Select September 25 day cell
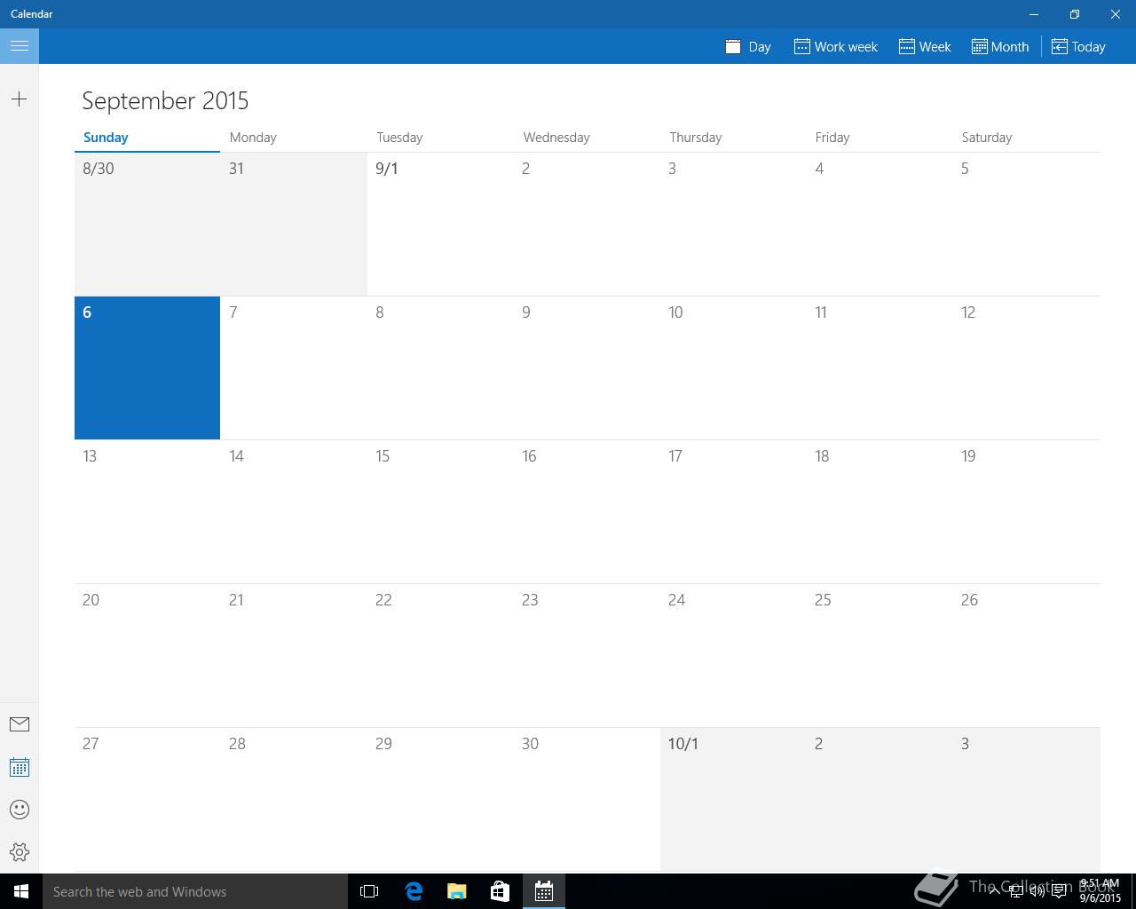 (x=880, y=656)
